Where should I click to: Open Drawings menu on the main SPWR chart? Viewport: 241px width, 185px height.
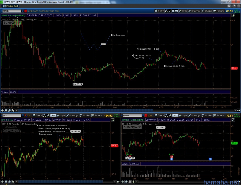pos(194,11)
